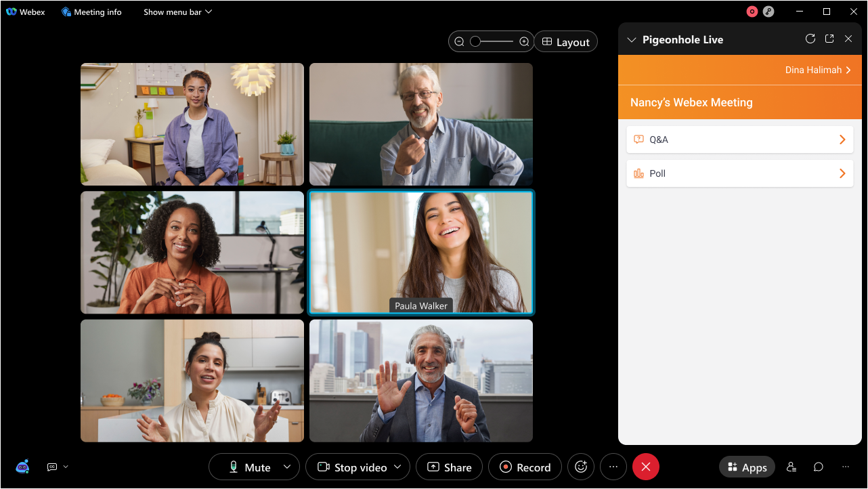Viewport: 868px width, 489px height.
Task: Click the zoom out magnifier icon
Action: coord(459,42)
